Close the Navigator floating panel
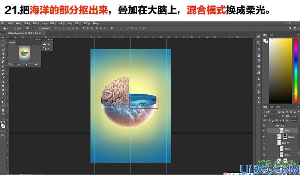 click(40, 40)
